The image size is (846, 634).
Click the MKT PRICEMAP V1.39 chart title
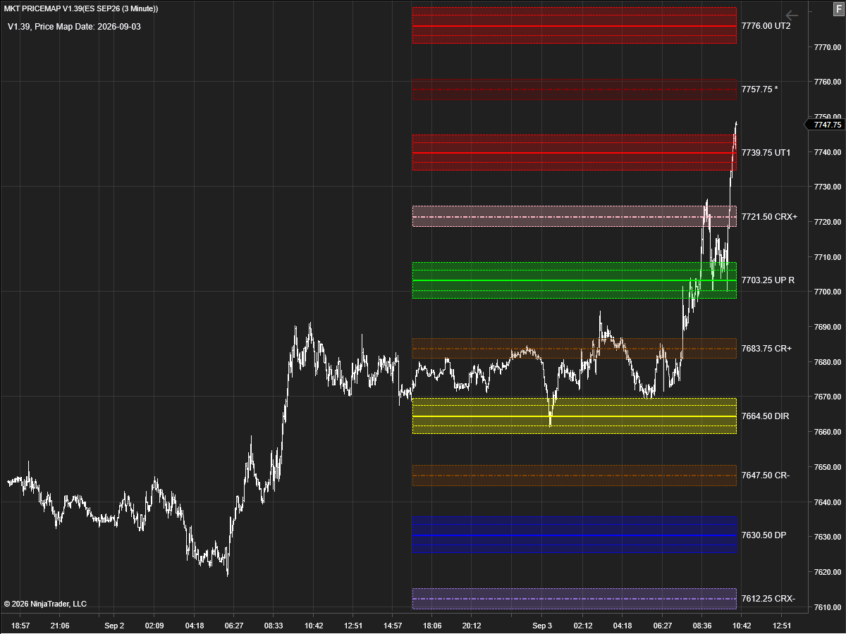click(81, 8)
